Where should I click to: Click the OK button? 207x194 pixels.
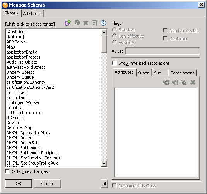click(19, 184)
